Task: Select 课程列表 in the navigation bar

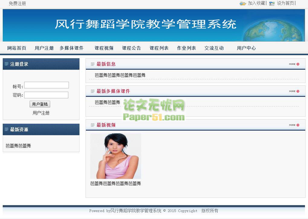Action: 159,48
